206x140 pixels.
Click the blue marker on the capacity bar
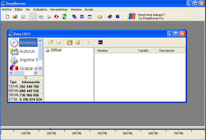(50, 128)
